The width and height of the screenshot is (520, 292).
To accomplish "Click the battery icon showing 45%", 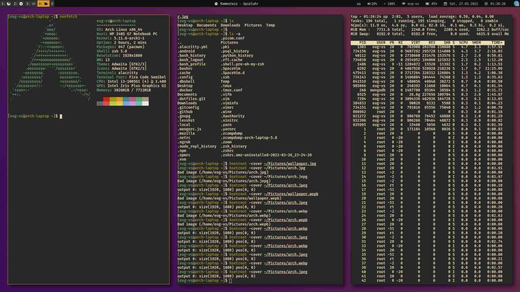I will tap(428, 3).
